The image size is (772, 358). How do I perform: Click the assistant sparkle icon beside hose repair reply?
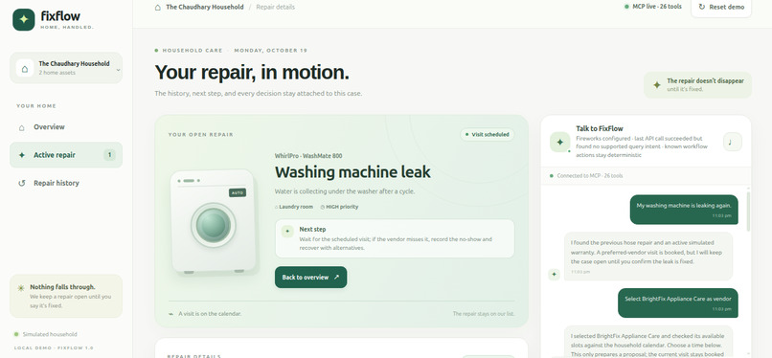[x=554, y=275]
